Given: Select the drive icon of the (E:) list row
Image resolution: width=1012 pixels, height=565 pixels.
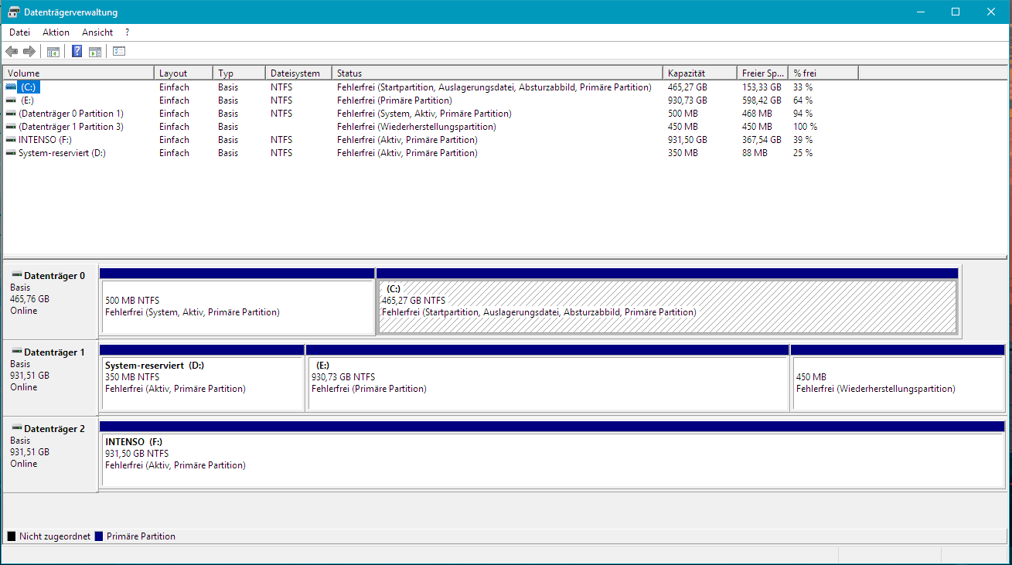Looking at the screenshot, I should click(x=11, y=100).
